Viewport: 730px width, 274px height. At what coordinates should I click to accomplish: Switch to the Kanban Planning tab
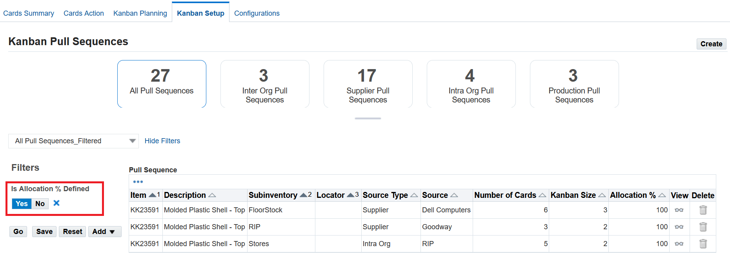tap(140, 13)
